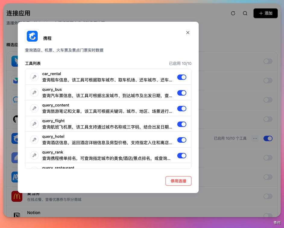Viewport: 284px width, 228px height.
Task: Toggle 携程 connection switch in background list
Action: coord(268,138)
